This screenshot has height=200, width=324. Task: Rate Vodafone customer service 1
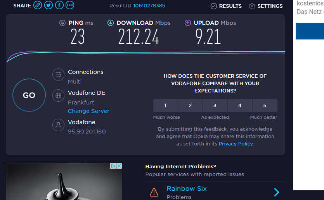point(165,106)
